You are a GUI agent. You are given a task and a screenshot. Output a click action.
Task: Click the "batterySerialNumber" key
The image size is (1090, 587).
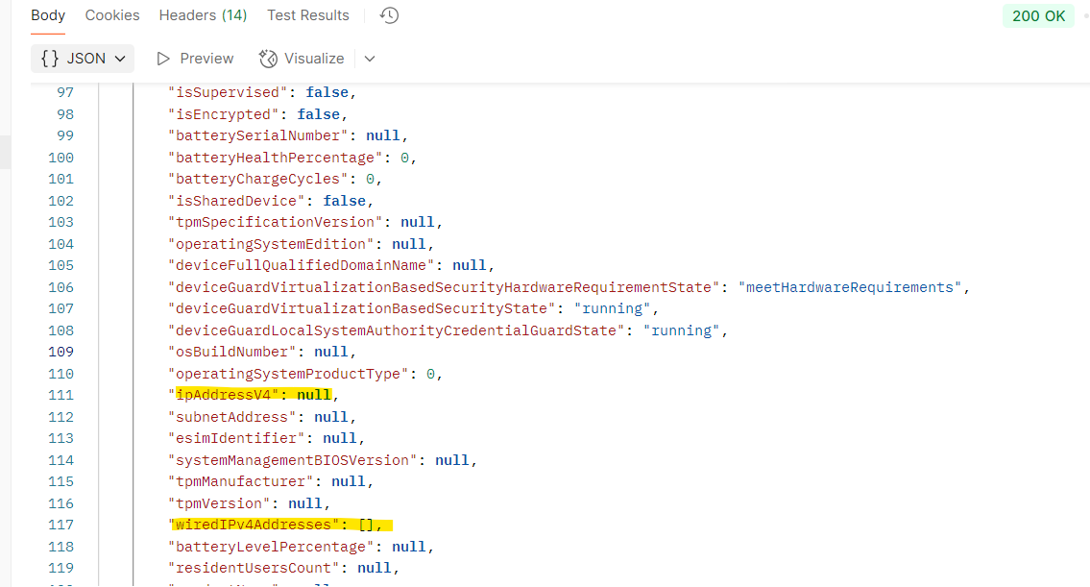point(258,135)
